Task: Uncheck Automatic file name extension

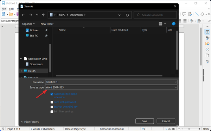Action: point(52,94)
